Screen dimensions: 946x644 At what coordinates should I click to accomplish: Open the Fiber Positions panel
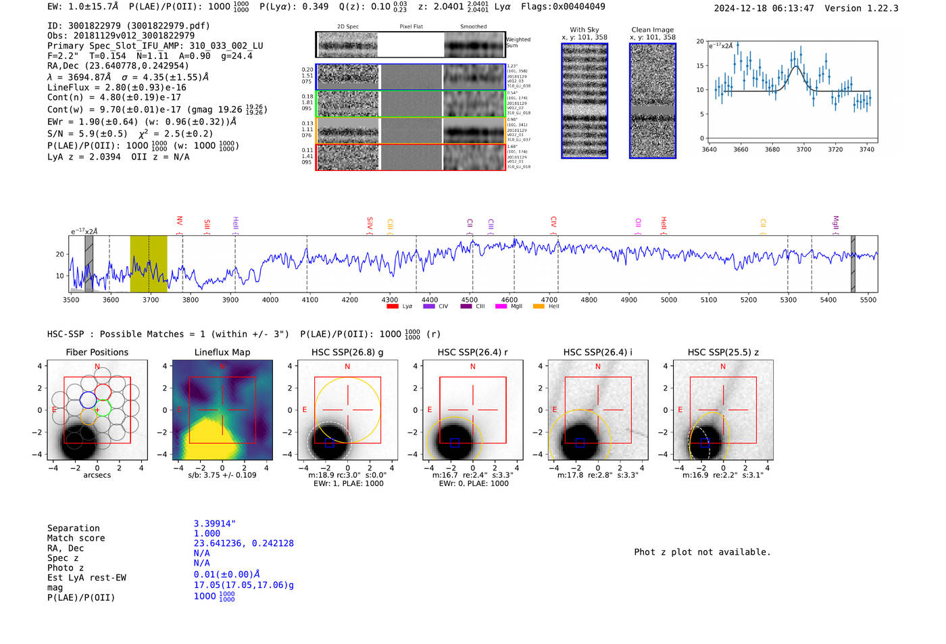[97, 410]
